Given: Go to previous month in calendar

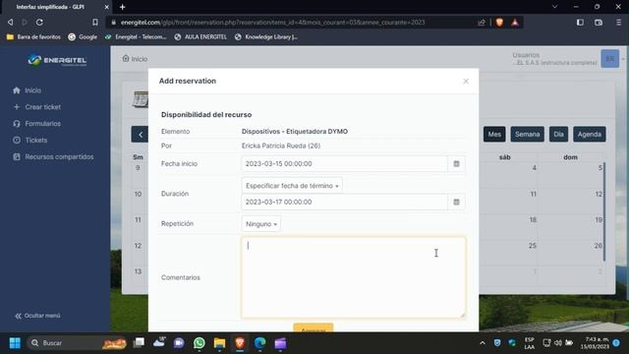Looking at the screenshot, I should click(140, 135).
